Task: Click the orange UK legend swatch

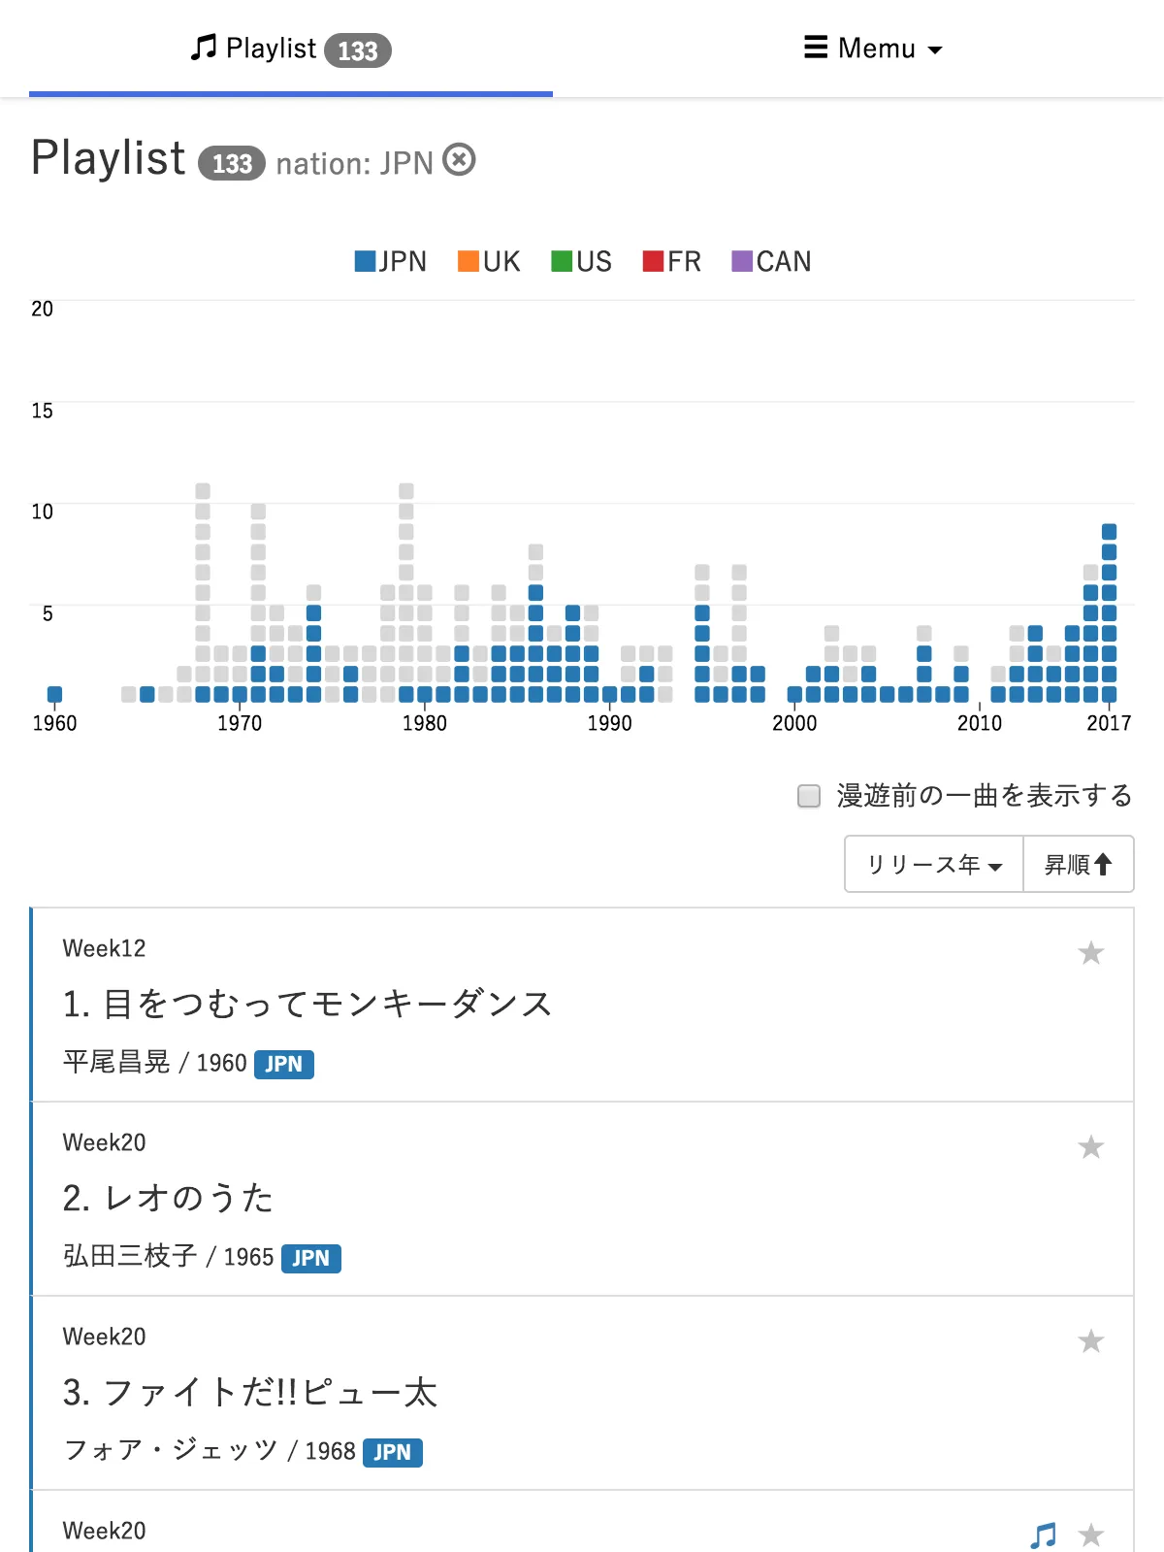Action: pyautogui.click(x=469, y=261)
